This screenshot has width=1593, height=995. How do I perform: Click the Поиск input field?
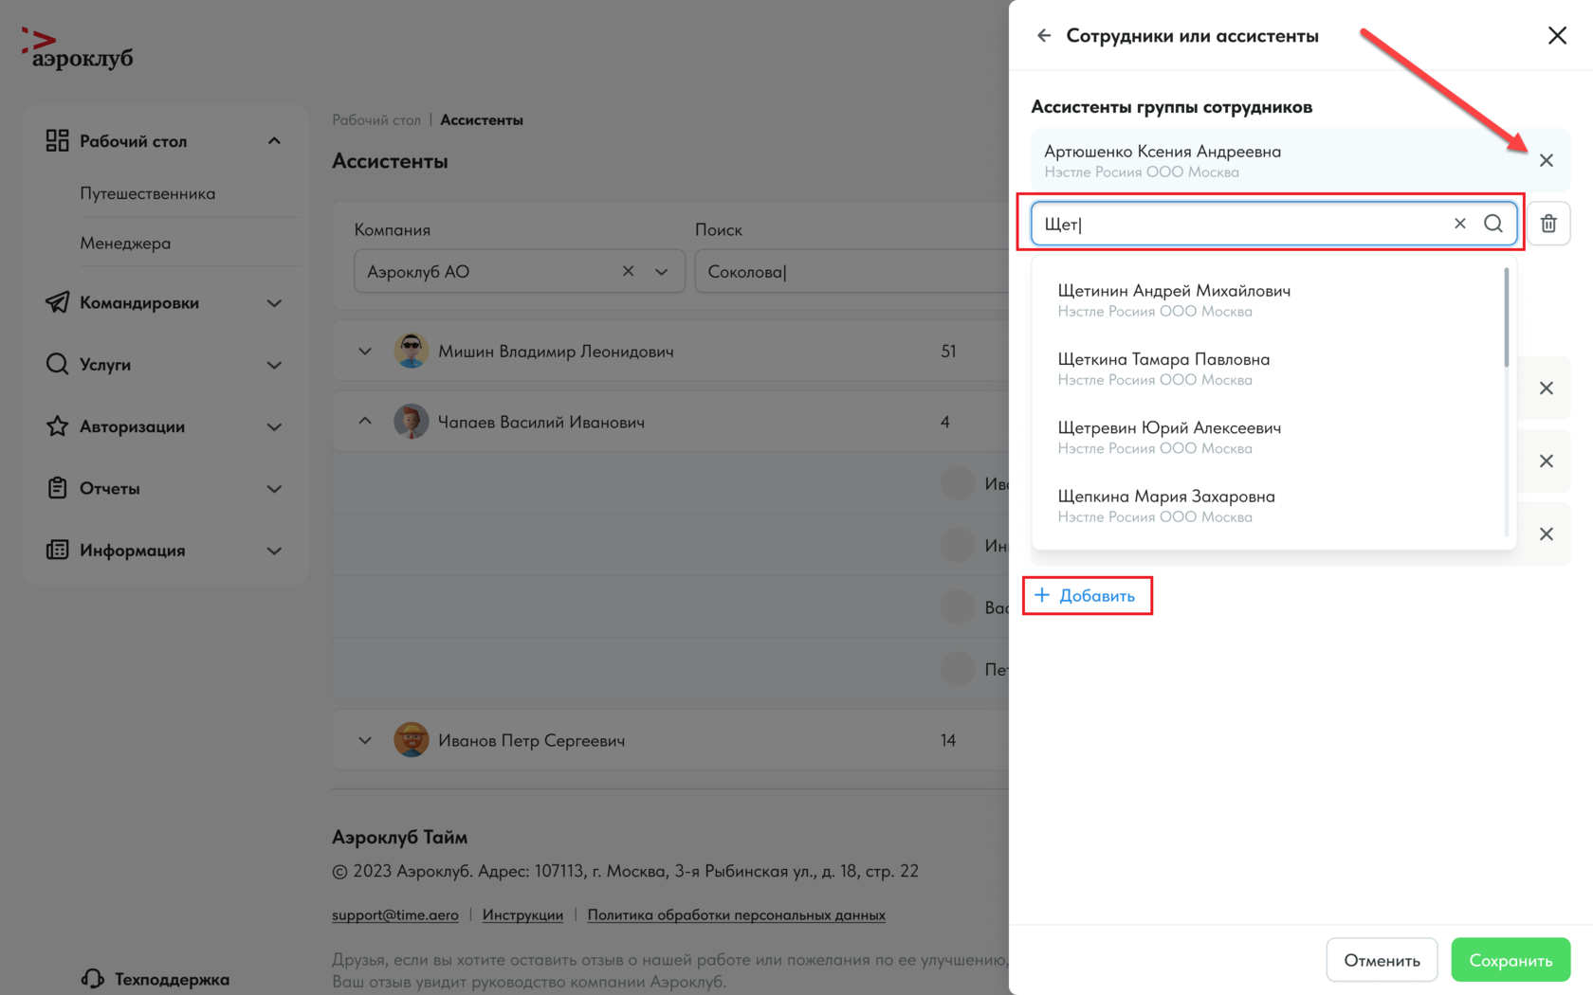pos(850,272)
